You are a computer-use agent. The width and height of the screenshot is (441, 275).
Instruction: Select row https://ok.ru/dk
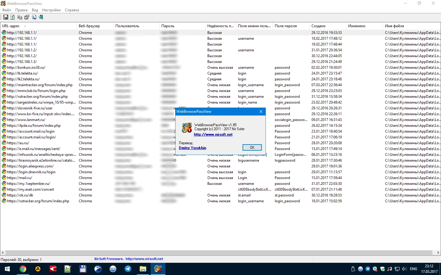coord(221,195)
